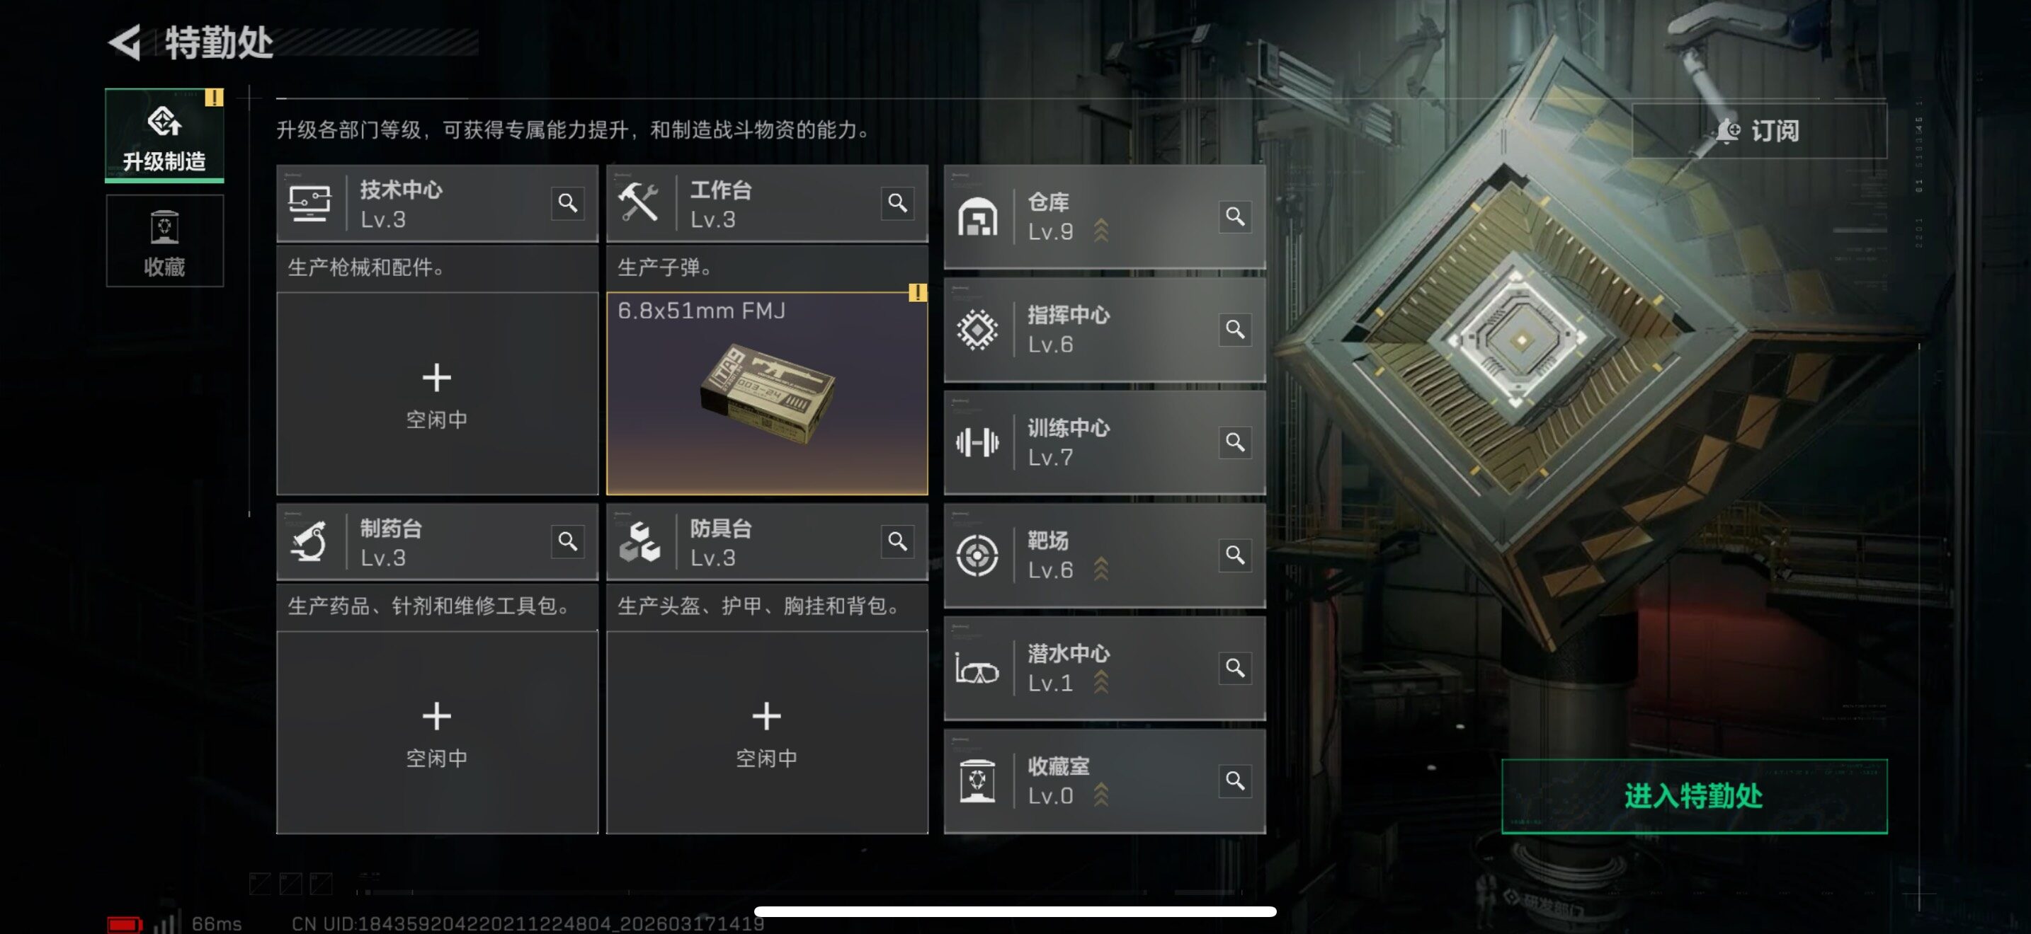
Task: Click the 进入特勤处 button
Action: point(1695,796)
